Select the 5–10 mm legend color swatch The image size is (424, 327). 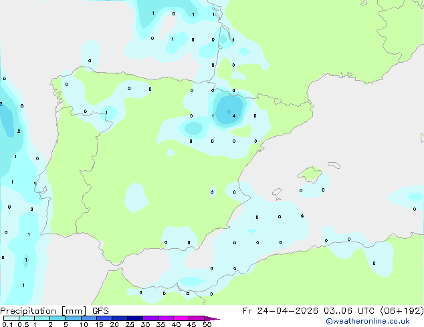tap(73, 318)
